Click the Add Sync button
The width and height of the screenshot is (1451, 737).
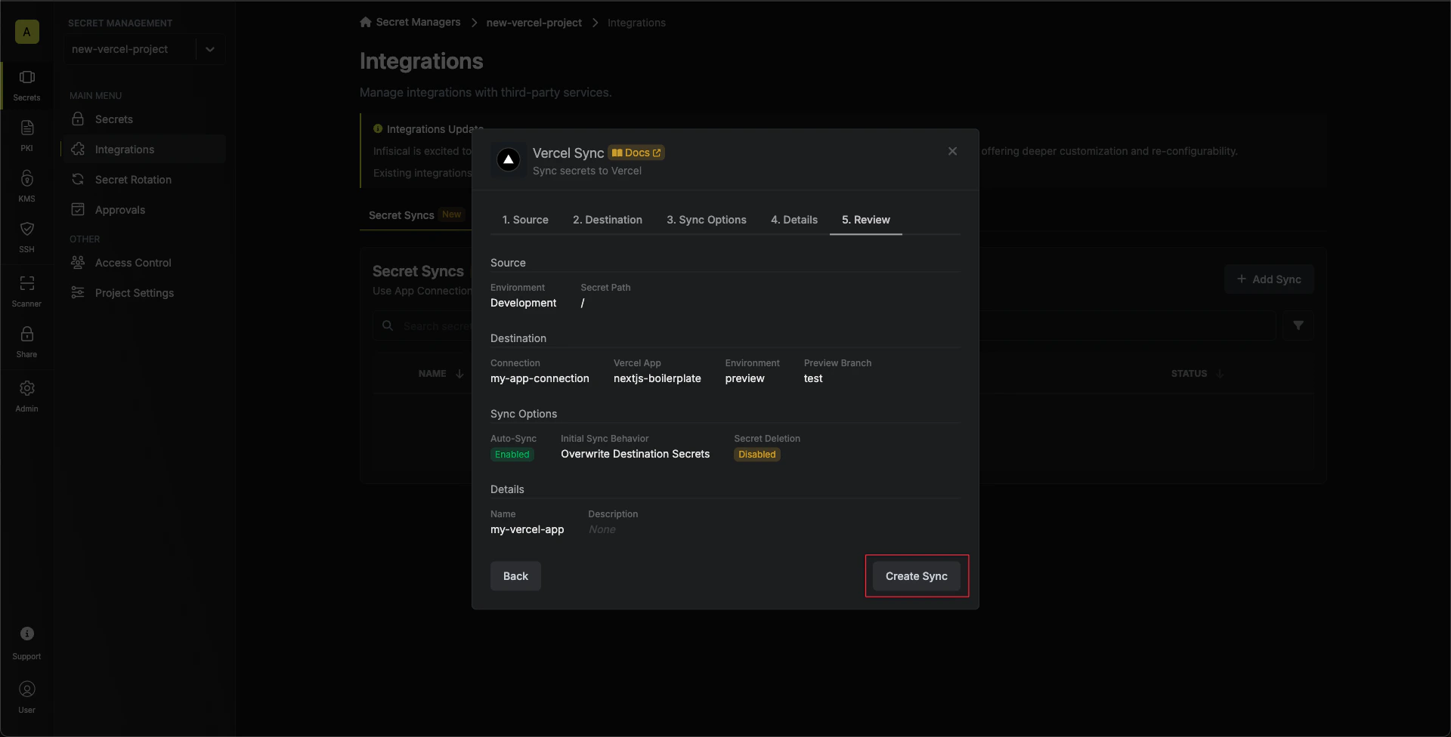tap(1269, 279)
